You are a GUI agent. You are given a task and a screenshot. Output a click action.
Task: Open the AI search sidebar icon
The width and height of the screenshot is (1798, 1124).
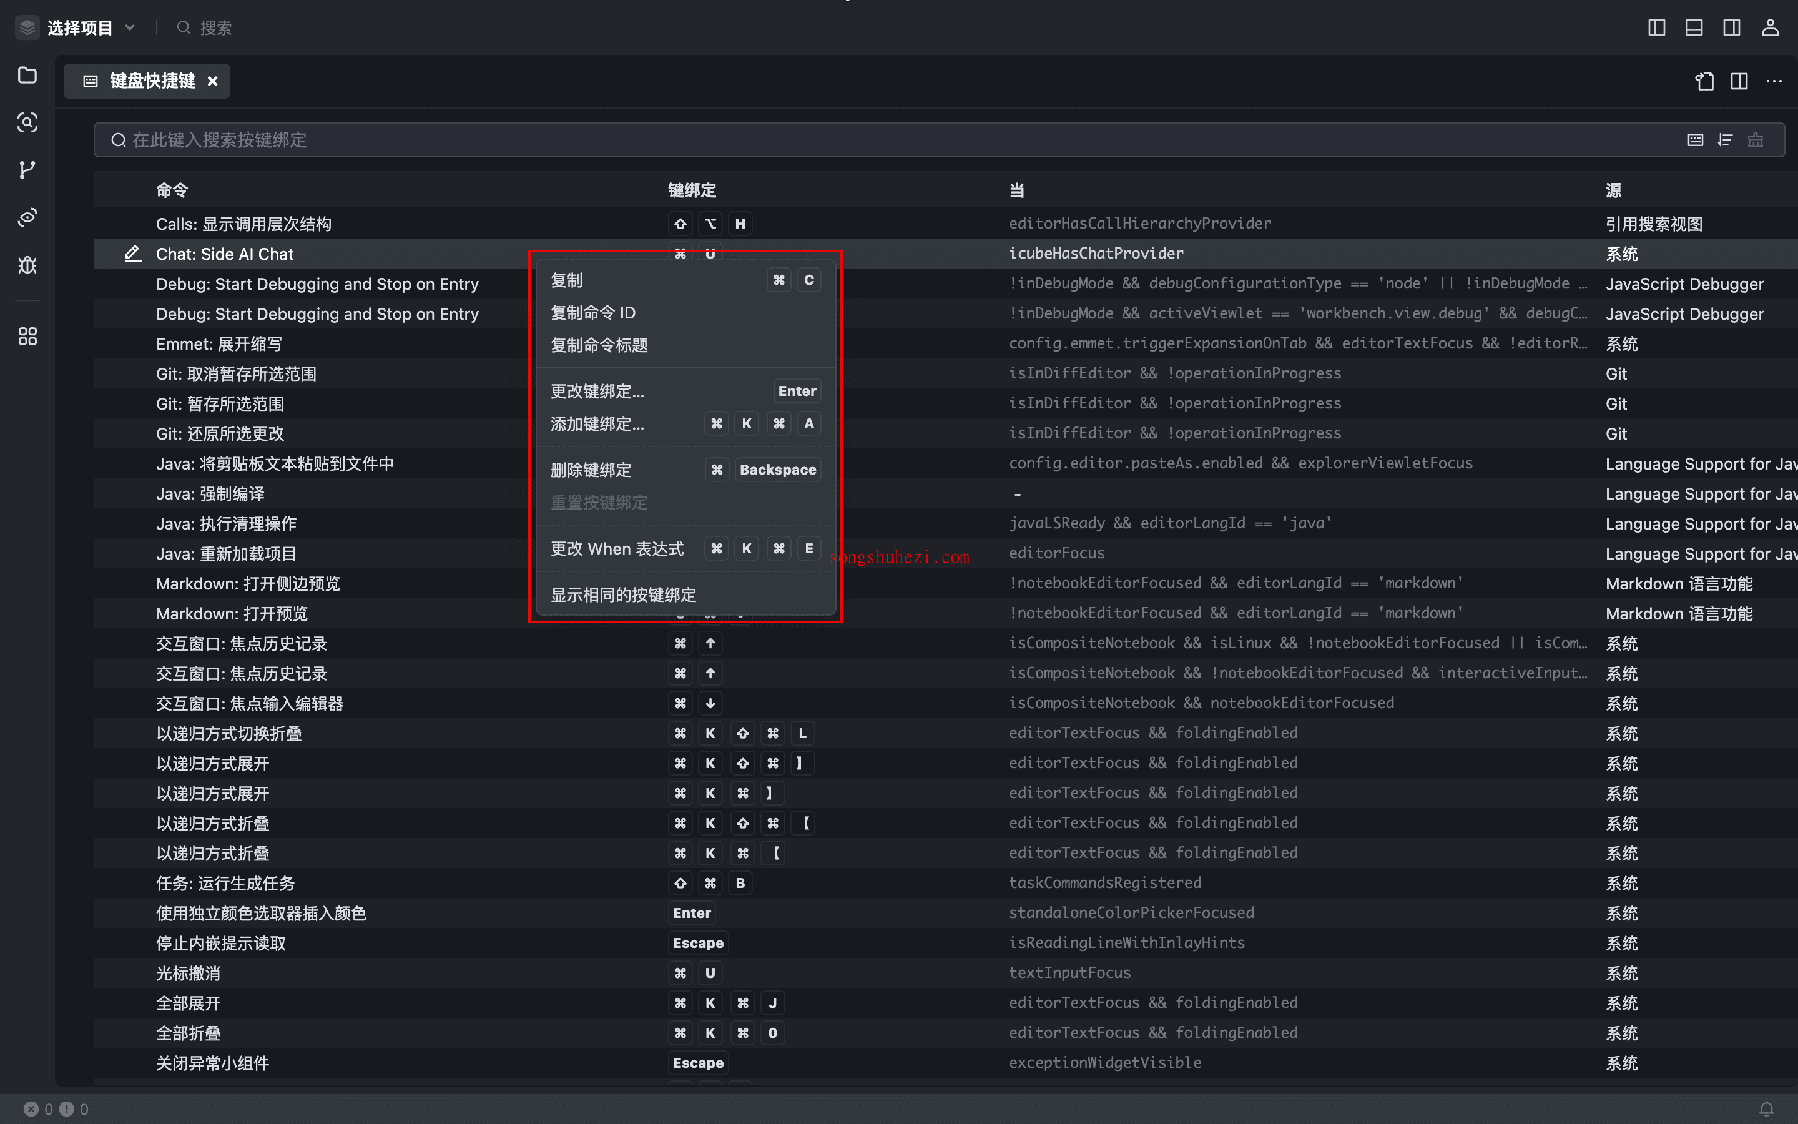(x=27, y=122)
